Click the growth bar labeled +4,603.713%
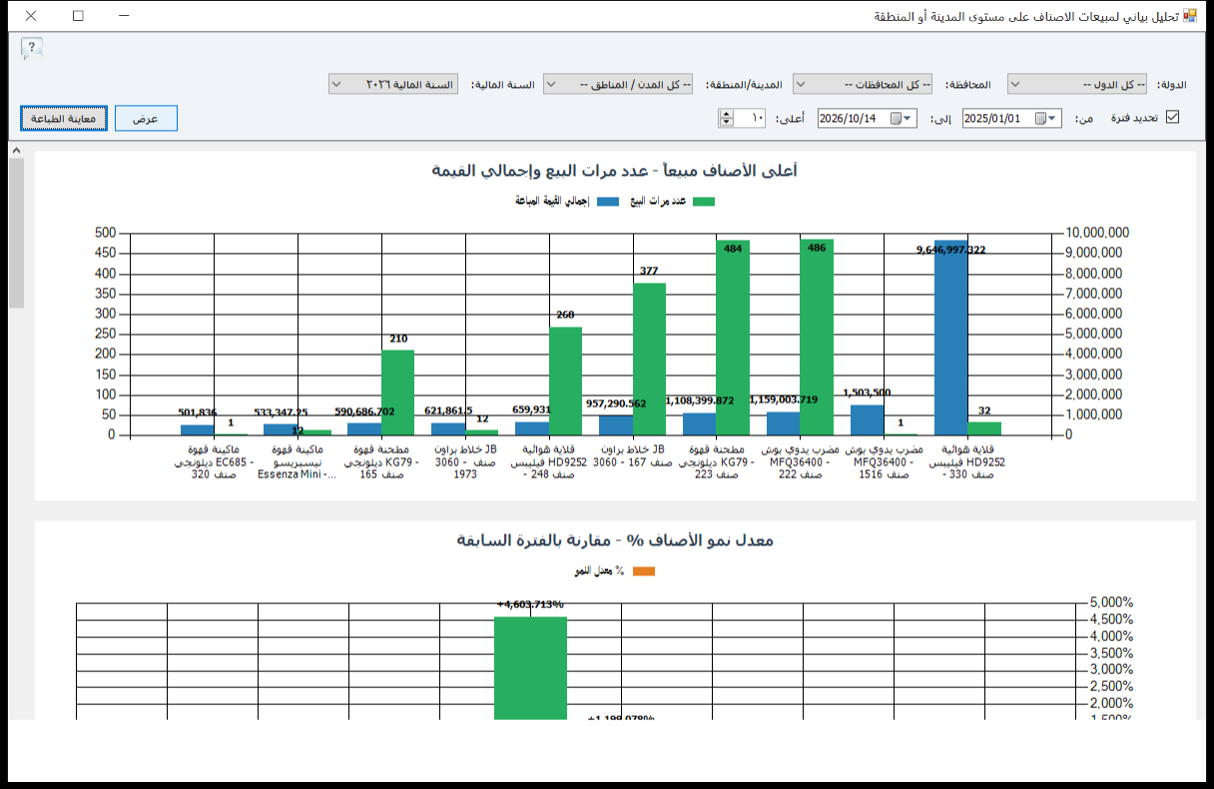The image size is (1214, 789). [x=530, y=667]
